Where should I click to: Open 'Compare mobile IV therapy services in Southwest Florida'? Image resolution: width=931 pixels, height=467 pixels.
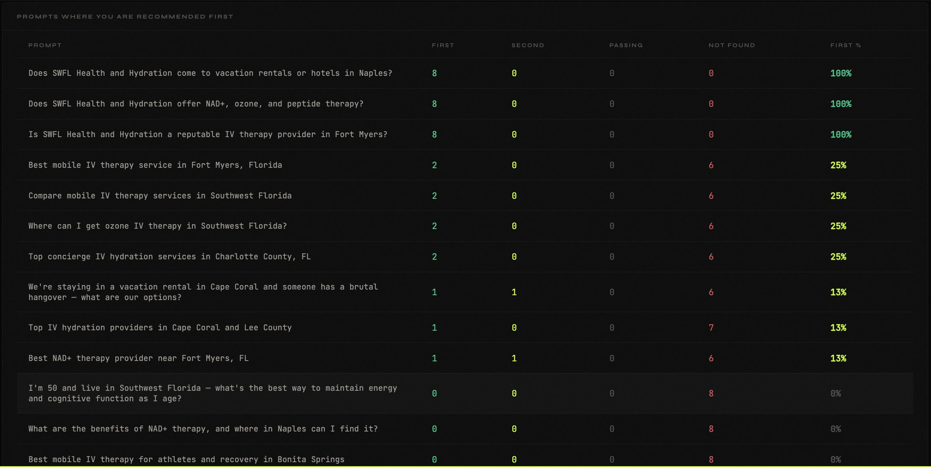click(160, 196)
